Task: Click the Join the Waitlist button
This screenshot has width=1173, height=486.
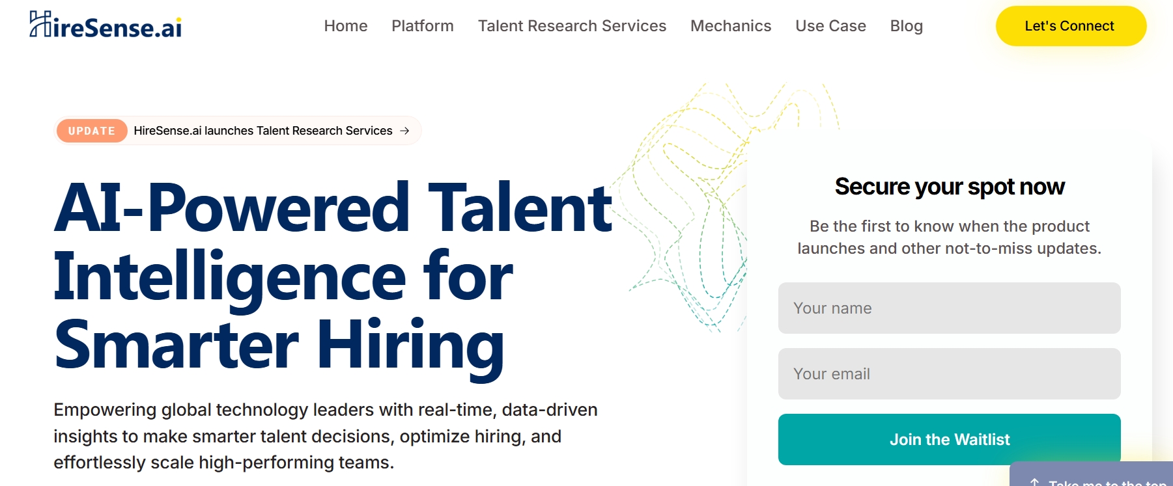Action: (949, 440)
